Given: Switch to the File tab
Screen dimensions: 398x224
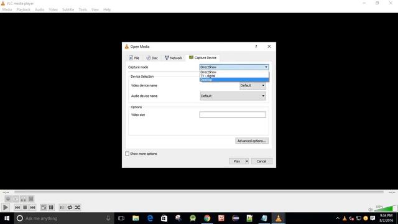Looking at the screenshot, I should coord(134,58).
